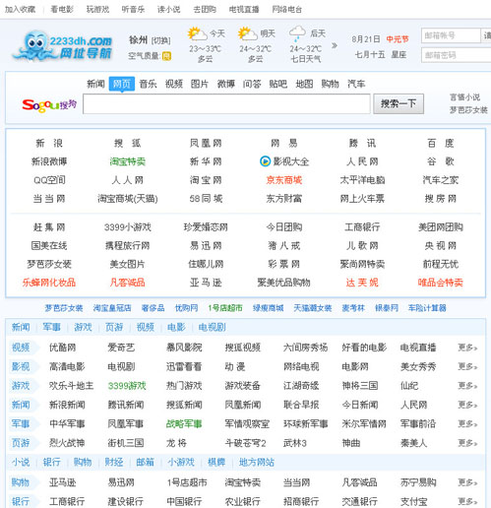Screen dimensions: 491x508
Task: Click the 中元节 holiday link
Action: [x=398, y=39]
